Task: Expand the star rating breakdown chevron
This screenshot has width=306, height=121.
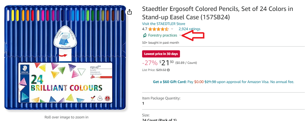Action: point(172,29)
